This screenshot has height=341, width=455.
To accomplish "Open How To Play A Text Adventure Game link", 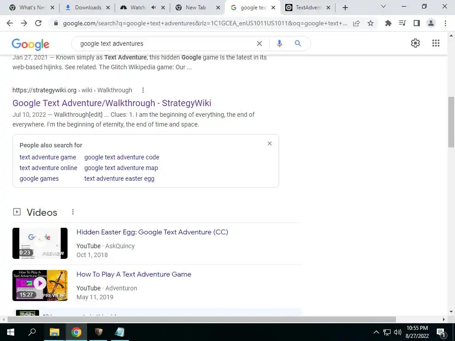I will click(134, 274).
